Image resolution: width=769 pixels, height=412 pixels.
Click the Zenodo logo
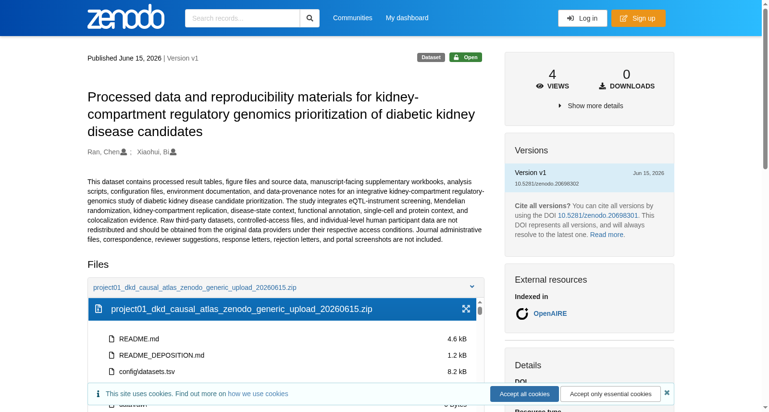coord(126,17)
